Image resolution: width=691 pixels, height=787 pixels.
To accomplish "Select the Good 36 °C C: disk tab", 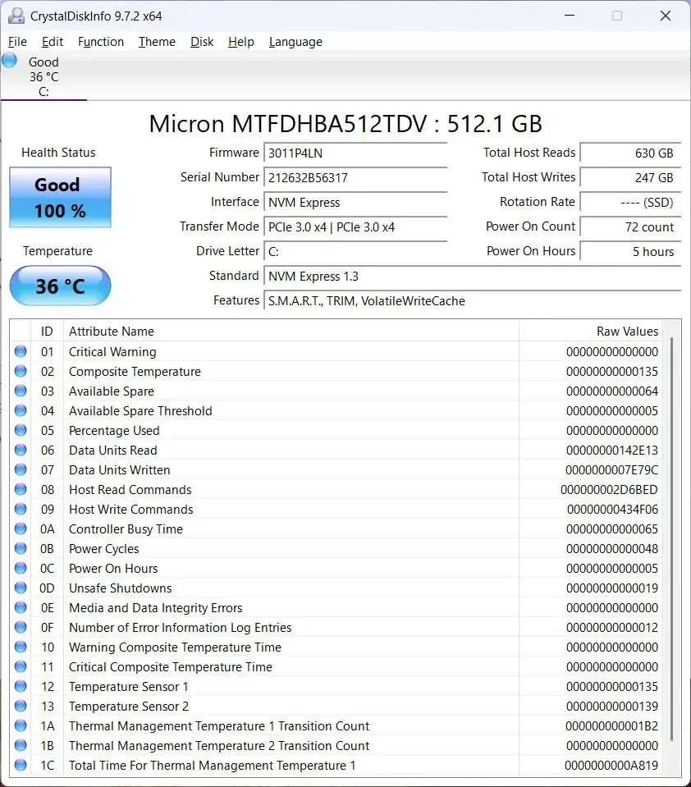I will click(x=43, y=76).
